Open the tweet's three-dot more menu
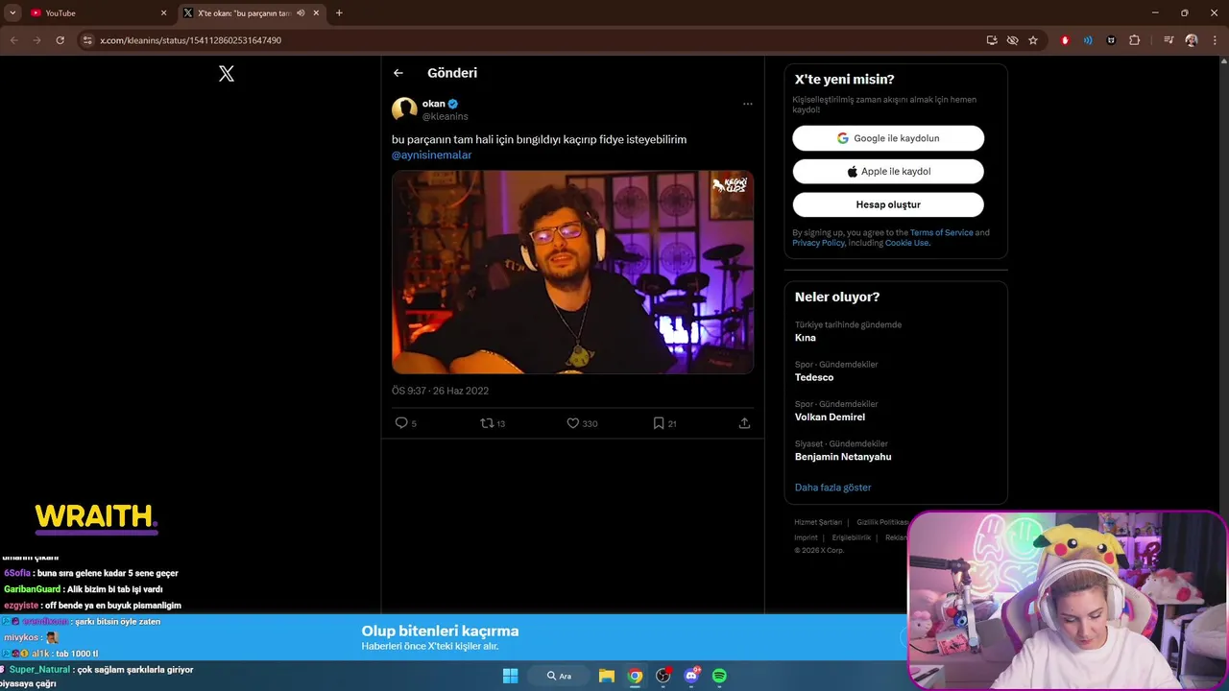 tap(747, 104)
